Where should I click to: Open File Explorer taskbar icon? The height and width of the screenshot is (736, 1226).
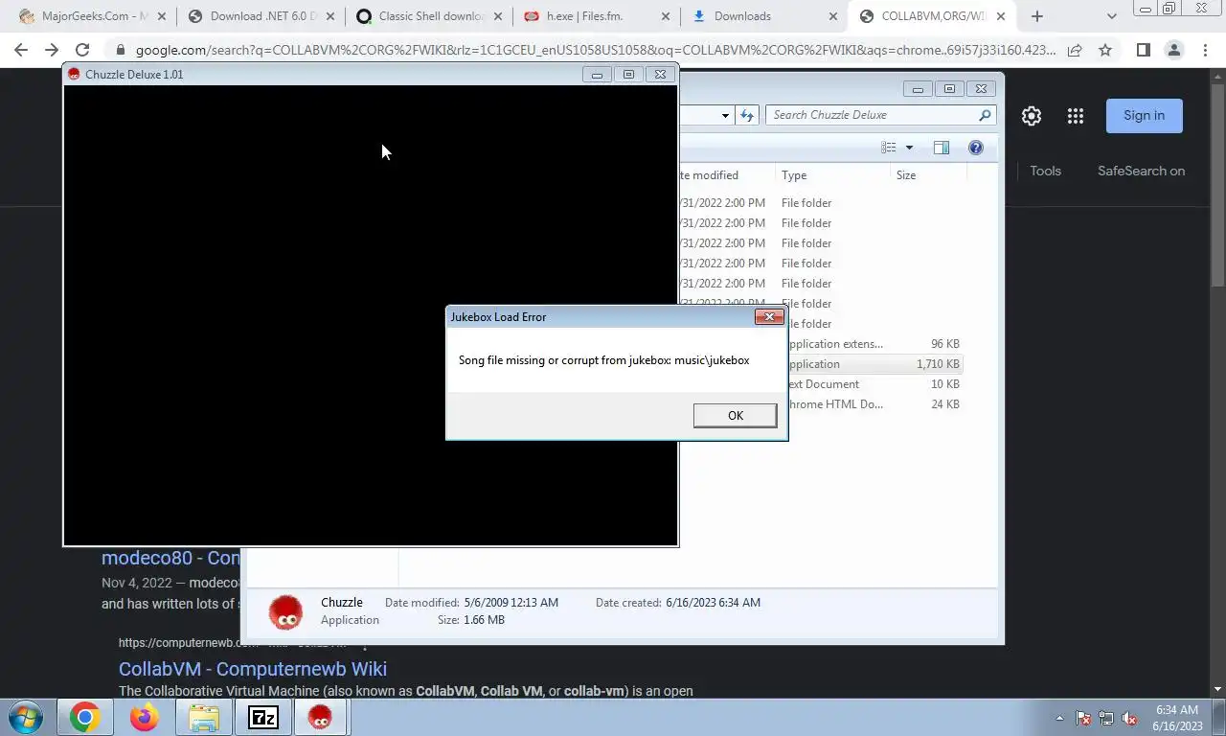tap(204, 717)
